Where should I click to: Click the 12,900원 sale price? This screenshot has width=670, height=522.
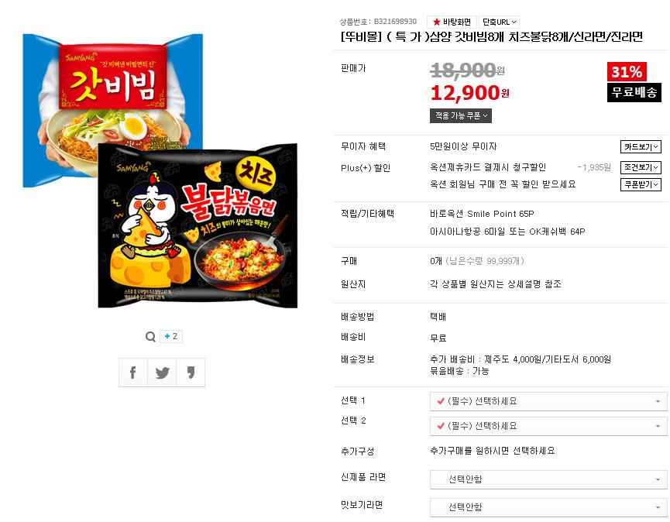[x=470, y=93]
